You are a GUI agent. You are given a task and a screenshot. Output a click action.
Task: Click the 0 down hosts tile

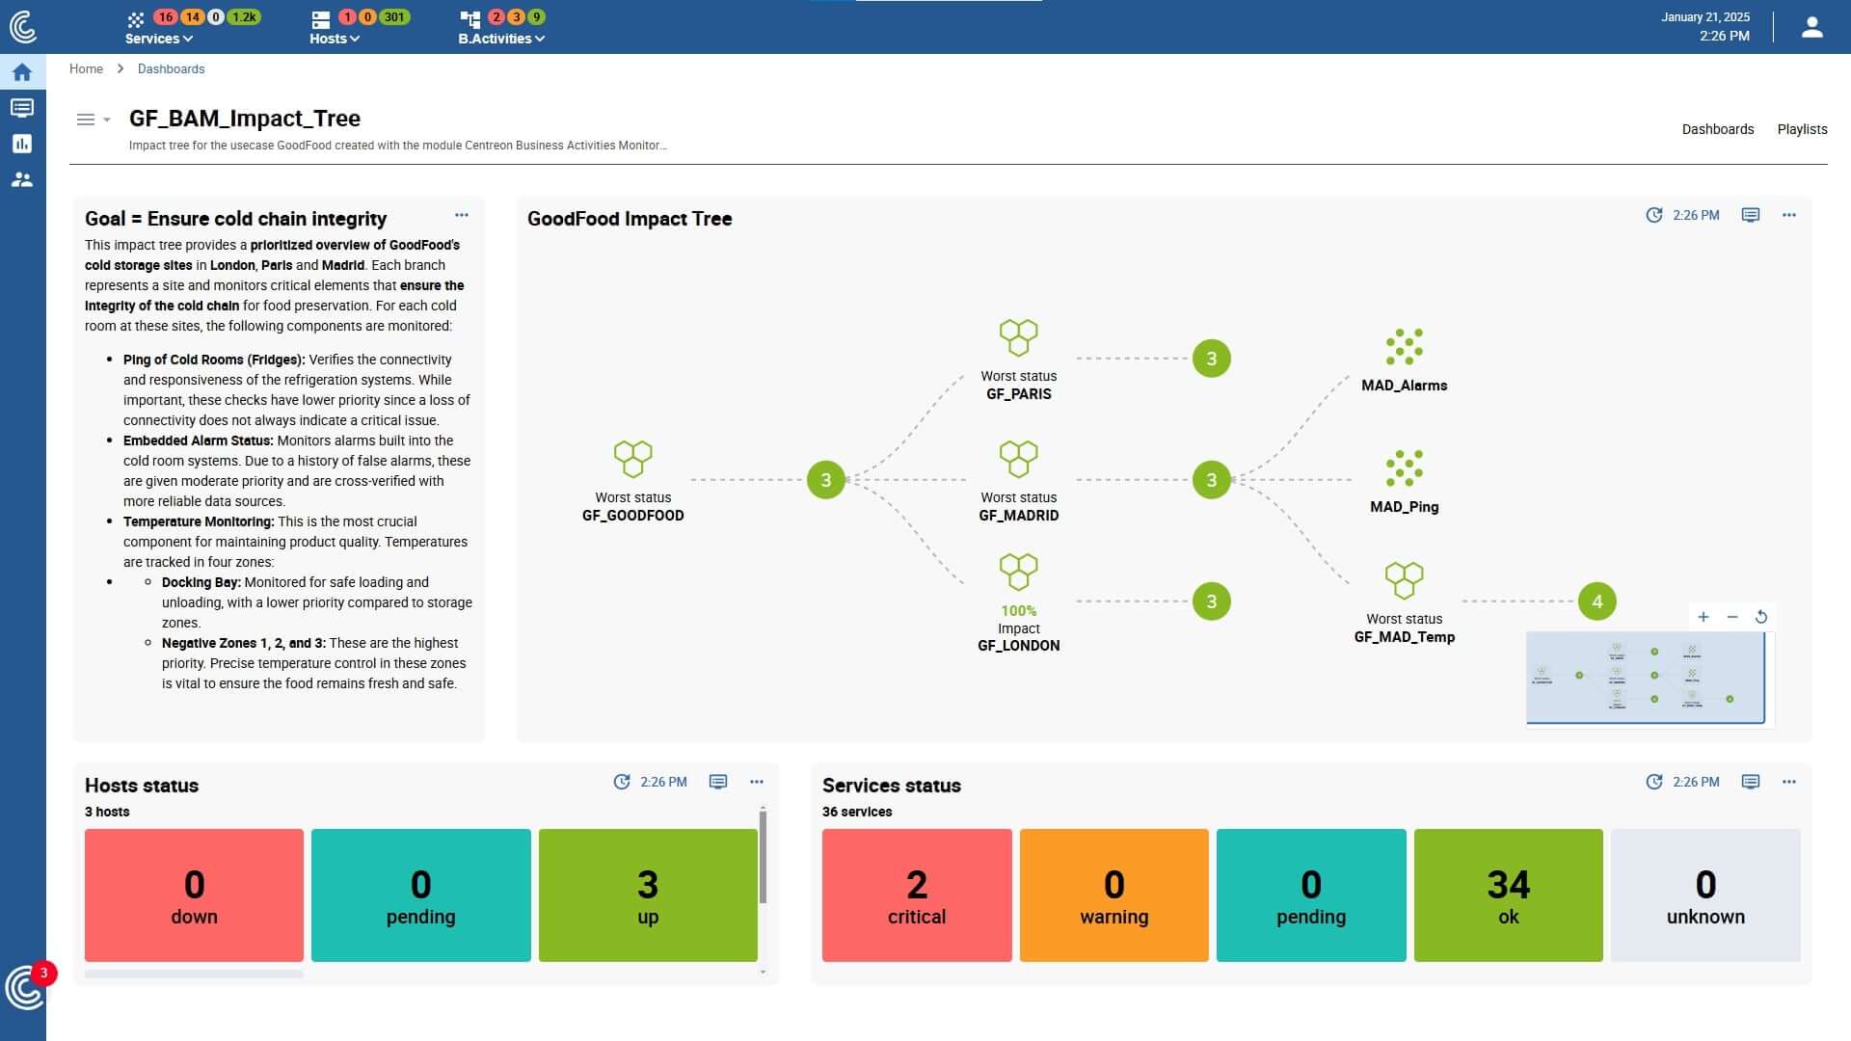coord(194,895)
